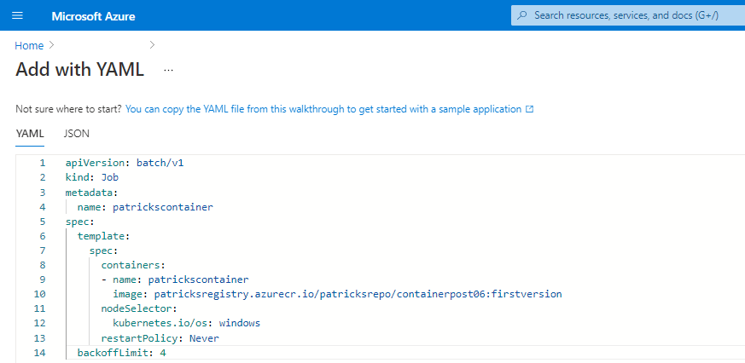Open the ellipsis menu beside Add with YAML
The image size is (745, 363).
pyautogui.click(x=169, y=70)
